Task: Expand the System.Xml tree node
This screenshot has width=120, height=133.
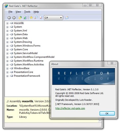Action: click(x=7, y=31)
